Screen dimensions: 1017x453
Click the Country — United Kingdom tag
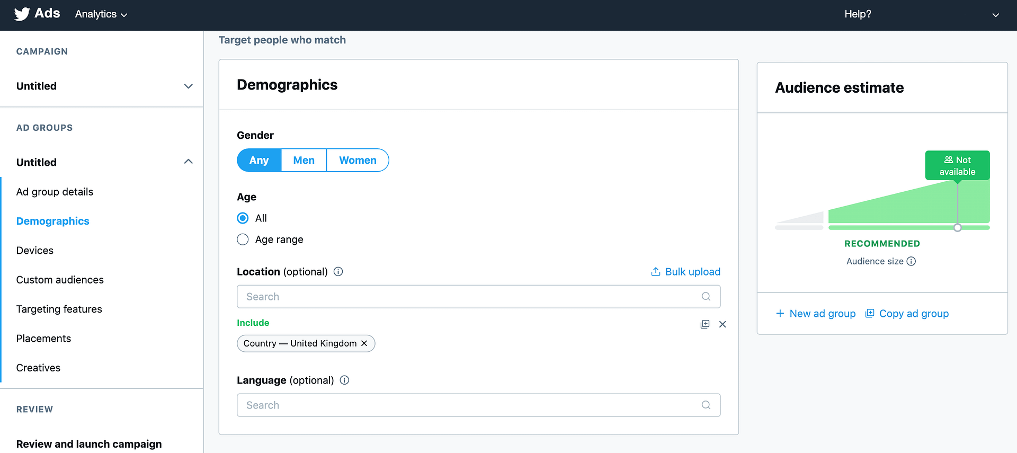tap(306, 343)
